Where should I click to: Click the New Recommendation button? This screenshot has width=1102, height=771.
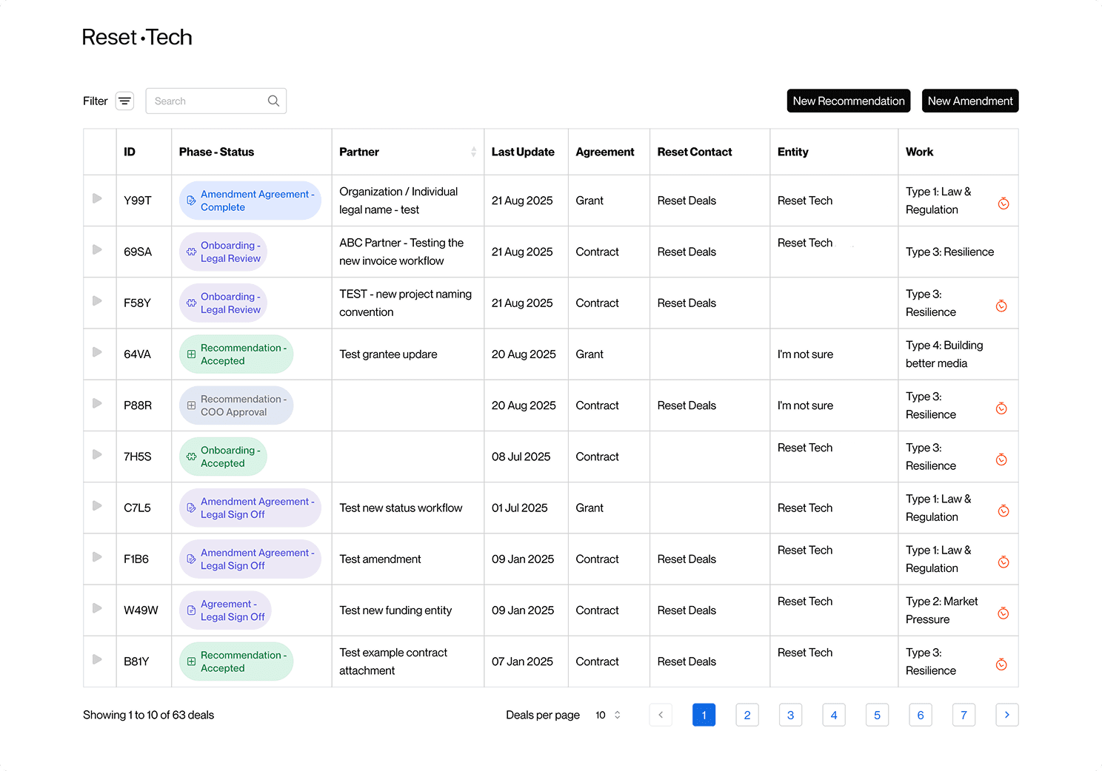click(849, 101)
